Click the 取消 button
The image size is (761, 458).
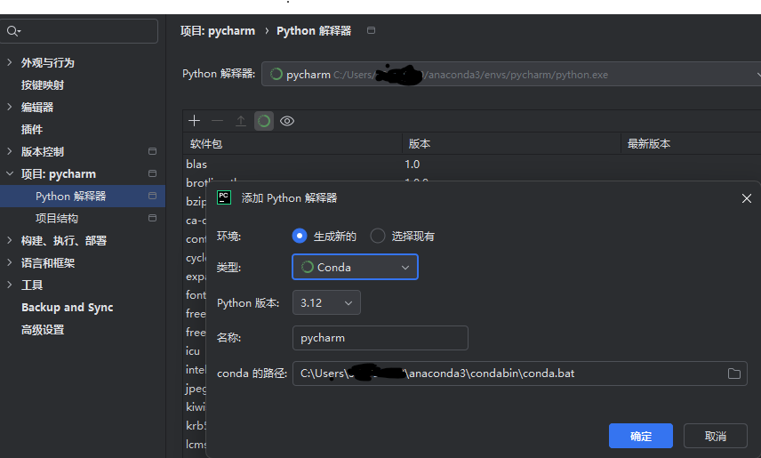coord(716,436)
